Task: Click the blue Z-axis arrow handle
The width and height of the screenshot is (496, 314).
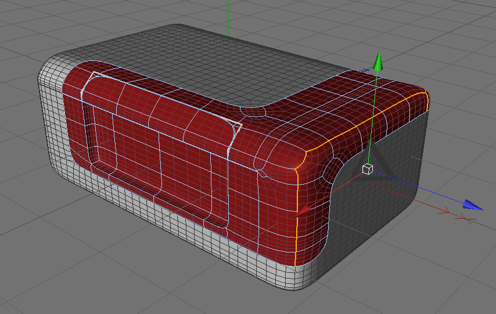Action: click(473, 205)
